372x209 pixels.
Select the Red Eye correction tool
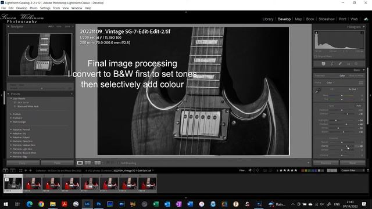[x=348, y=64]
